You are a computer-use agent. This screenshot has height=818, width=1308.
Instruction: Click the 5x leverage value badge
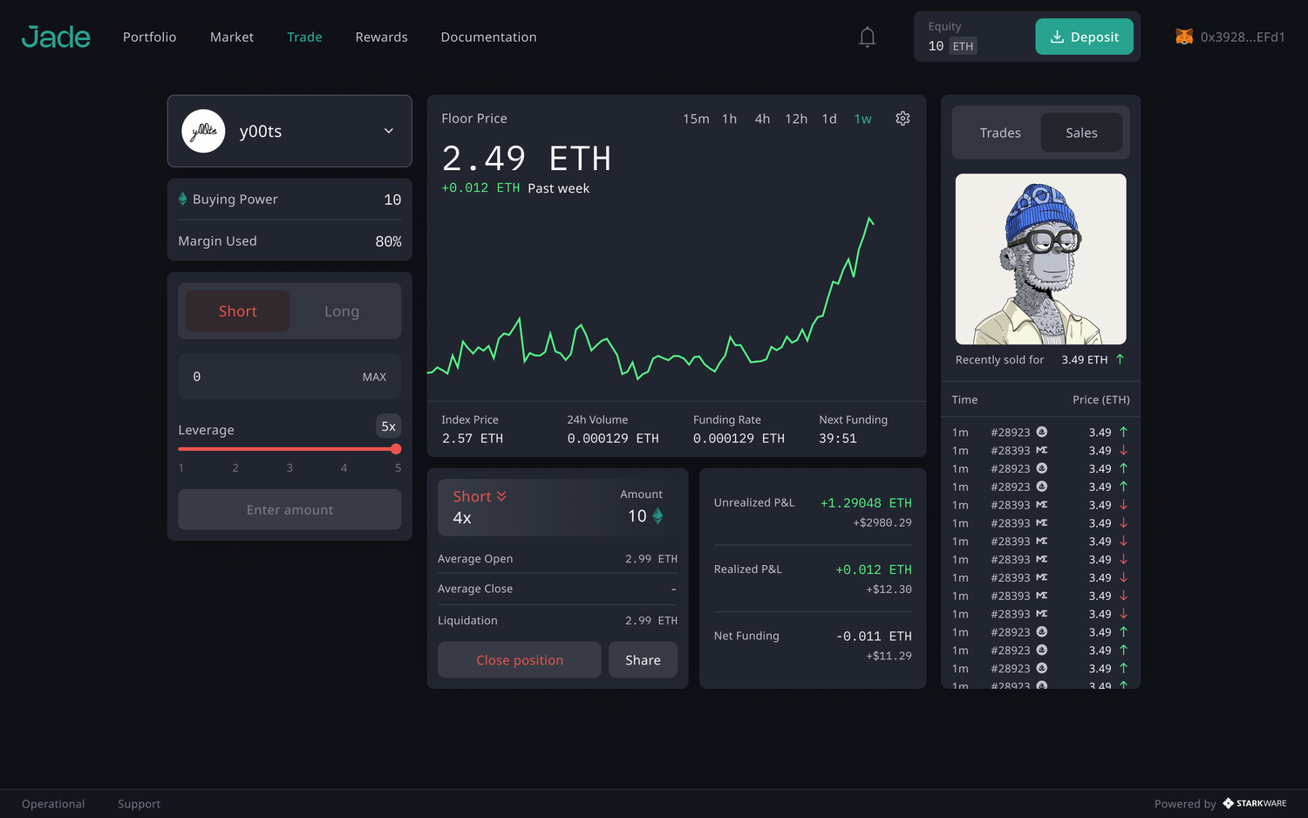click(388, 426)
